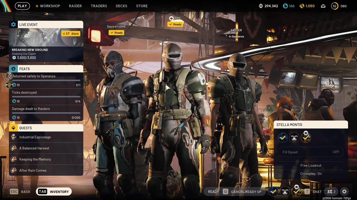The image size is (357, 200).
Task: Click the Feats header icon
Action: (x=13, y=69)
